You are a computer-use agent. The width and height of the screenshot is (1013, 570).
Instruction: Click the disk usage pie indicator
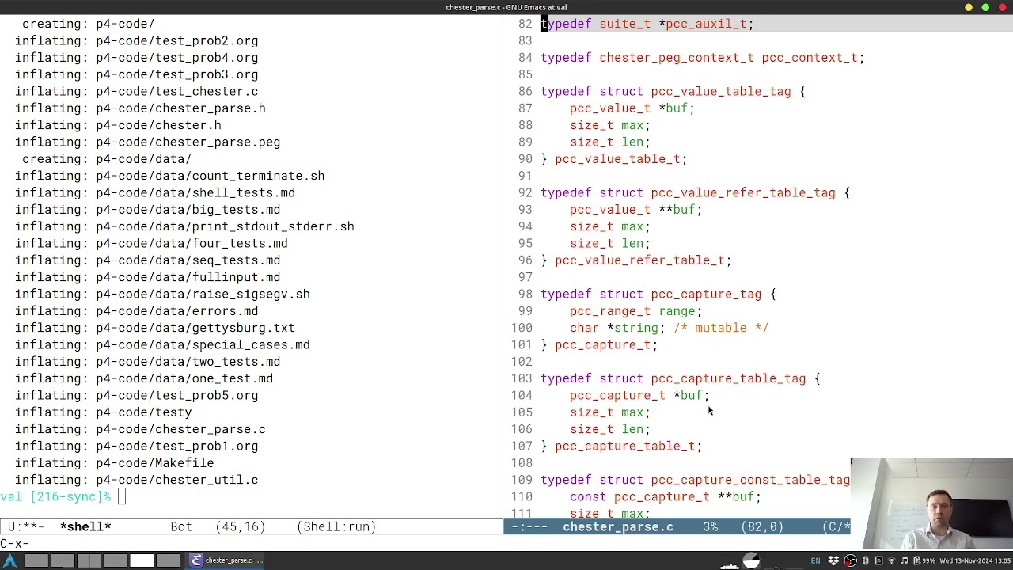point(751,560)
